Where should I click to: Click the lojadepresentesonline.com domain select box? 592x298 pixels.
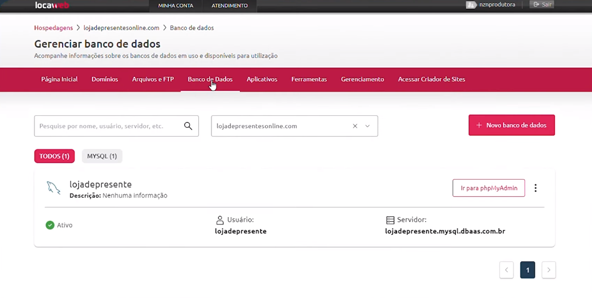click(295, 126)
